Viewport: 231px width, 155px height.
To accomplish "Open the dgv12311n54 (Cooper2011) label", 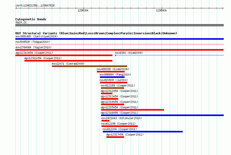I will [x=43, y=58].
